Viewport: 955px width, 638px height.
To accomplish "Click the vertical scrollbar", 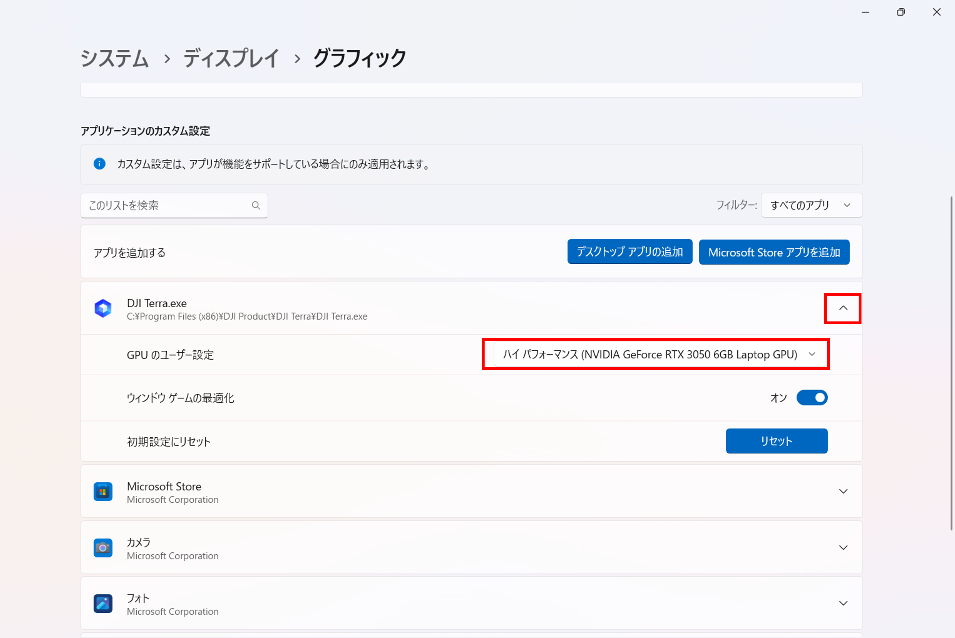I will click(x=951, y=363).
